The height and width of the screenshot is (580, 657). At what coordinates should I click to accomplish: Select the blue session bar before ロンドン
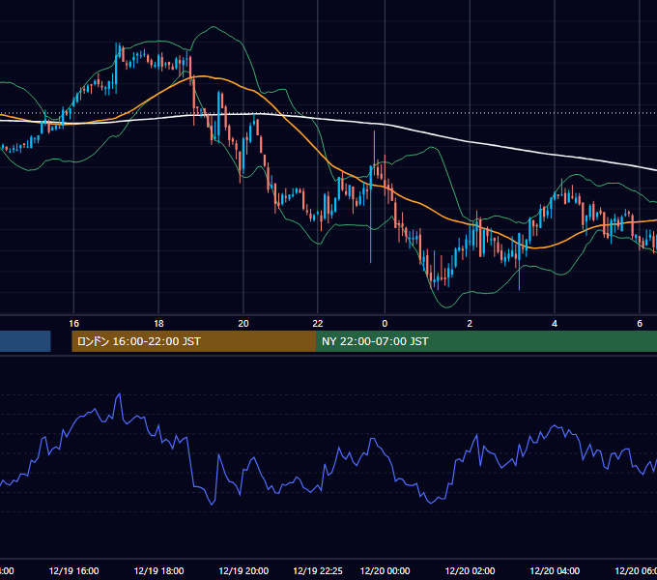pos(25,341)
